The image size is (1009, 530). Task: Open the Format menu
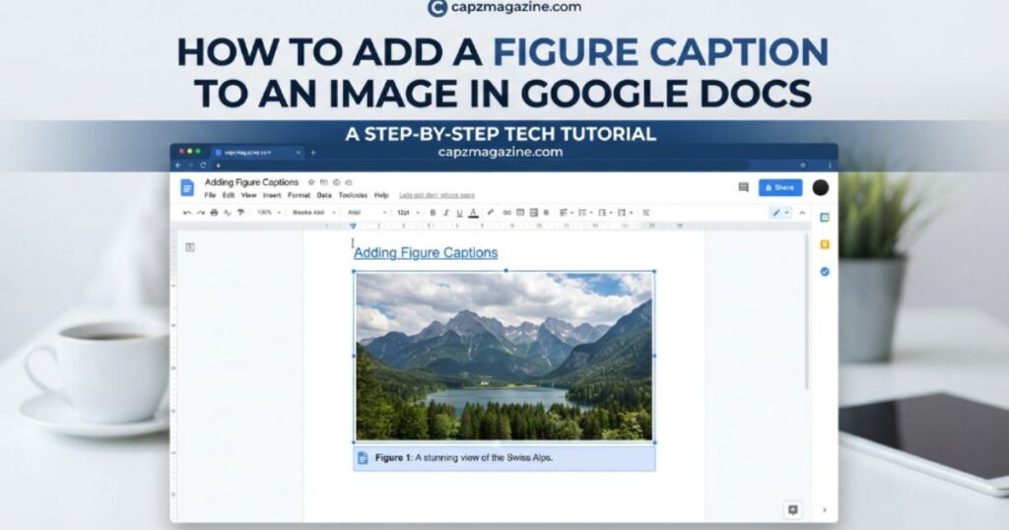[x=300, y=195]
